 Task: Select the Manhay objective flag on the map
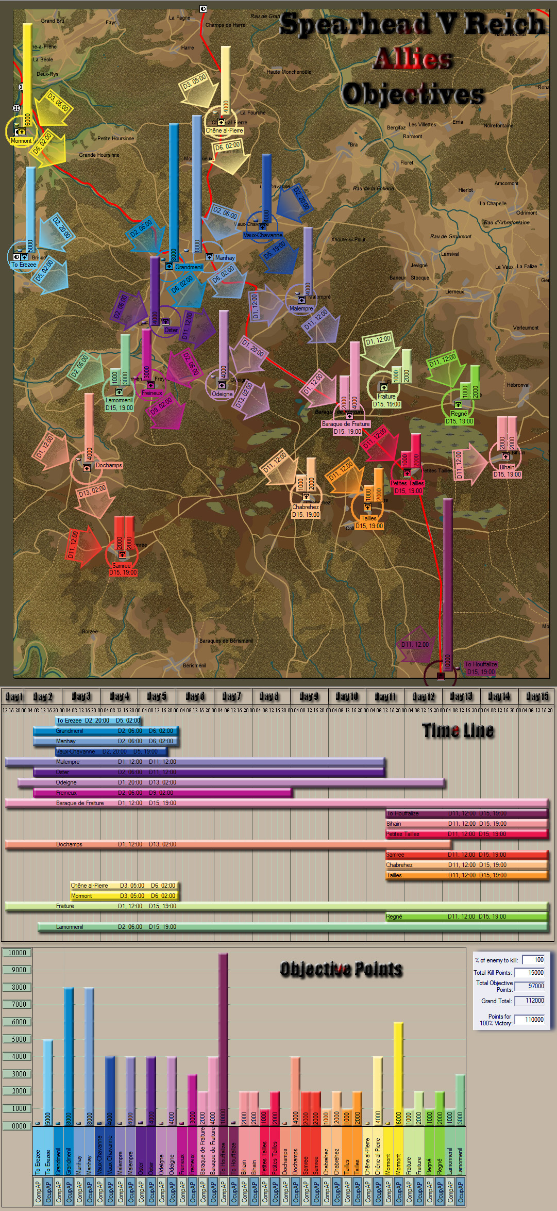tap(209, 257)
